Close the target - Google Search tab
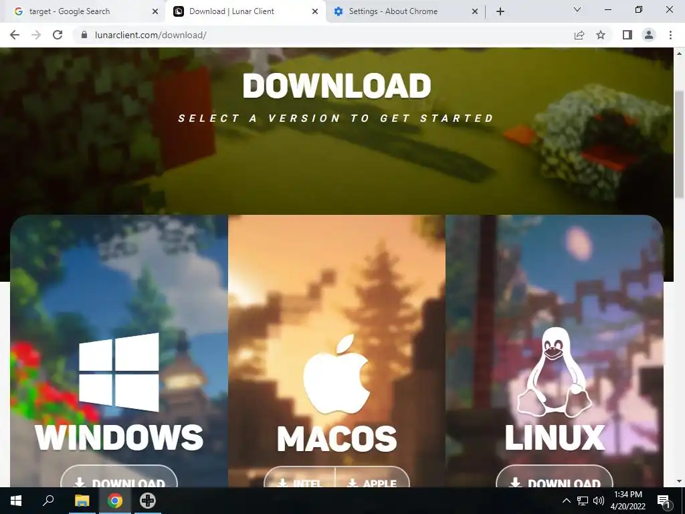The width and height of the screenshot is (685, 514). point(155,11)
